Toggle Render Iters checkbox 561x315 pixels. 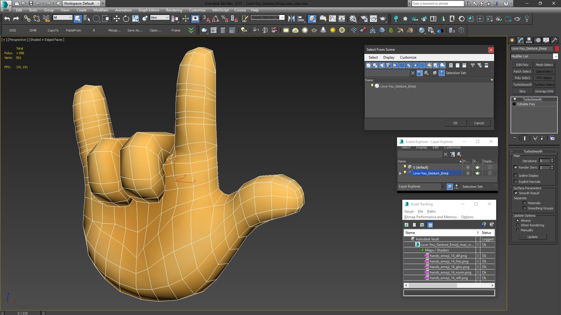(515, 167)
